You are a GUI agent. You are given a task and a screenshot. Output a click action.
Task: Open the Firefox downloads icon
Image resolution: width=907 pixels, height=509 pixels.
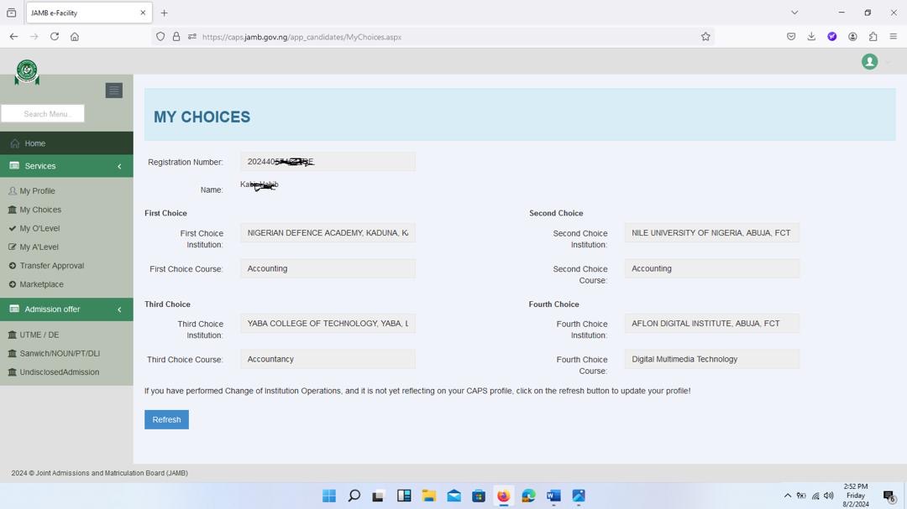click(x=811, y=37)
